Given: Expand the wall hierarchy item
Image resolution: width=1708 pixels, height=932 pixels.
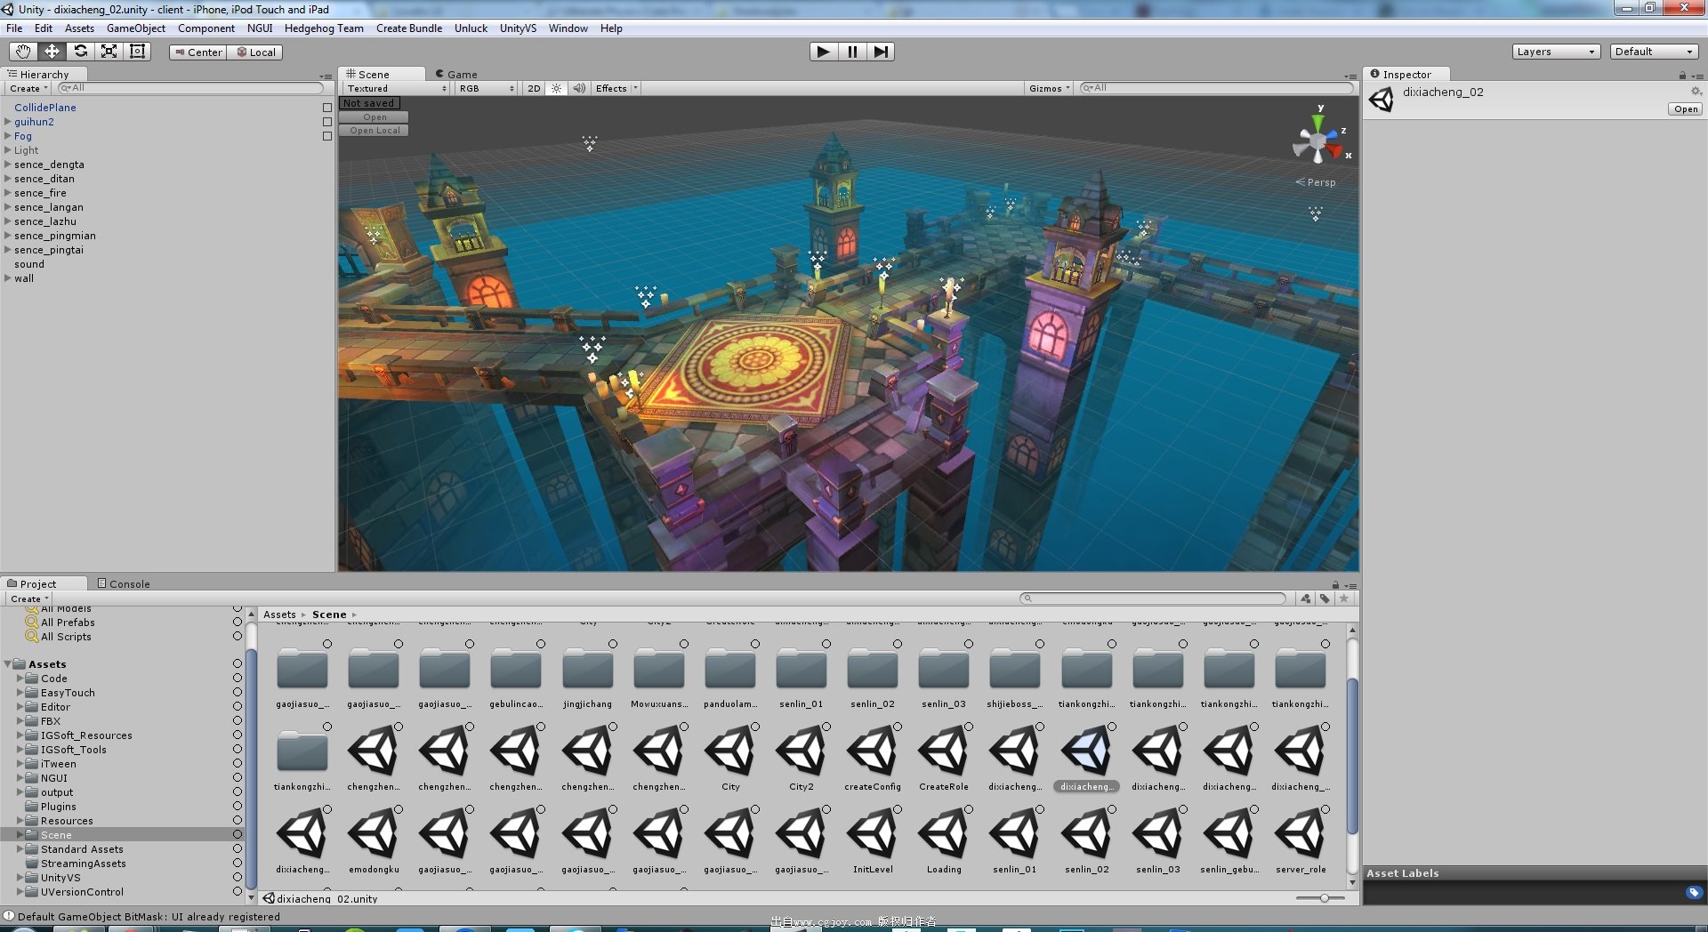Looking at the screenshot, I should (x=8, y=278).
